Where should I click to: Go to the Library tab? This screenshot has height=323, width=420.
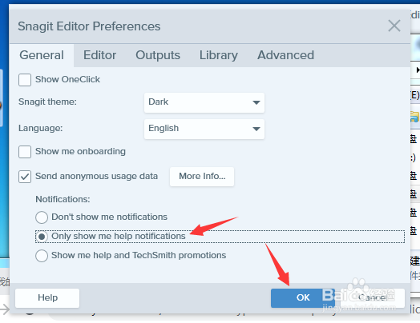(x=219, y=55)
